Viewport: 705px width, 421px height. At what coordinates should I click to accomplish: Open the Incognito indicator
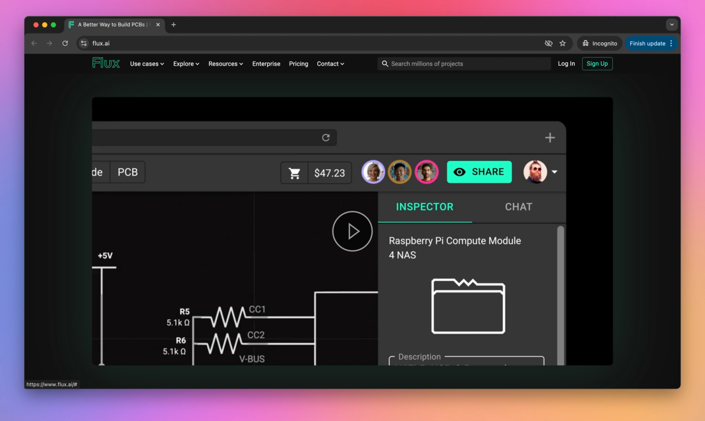[x=599, y=43]
